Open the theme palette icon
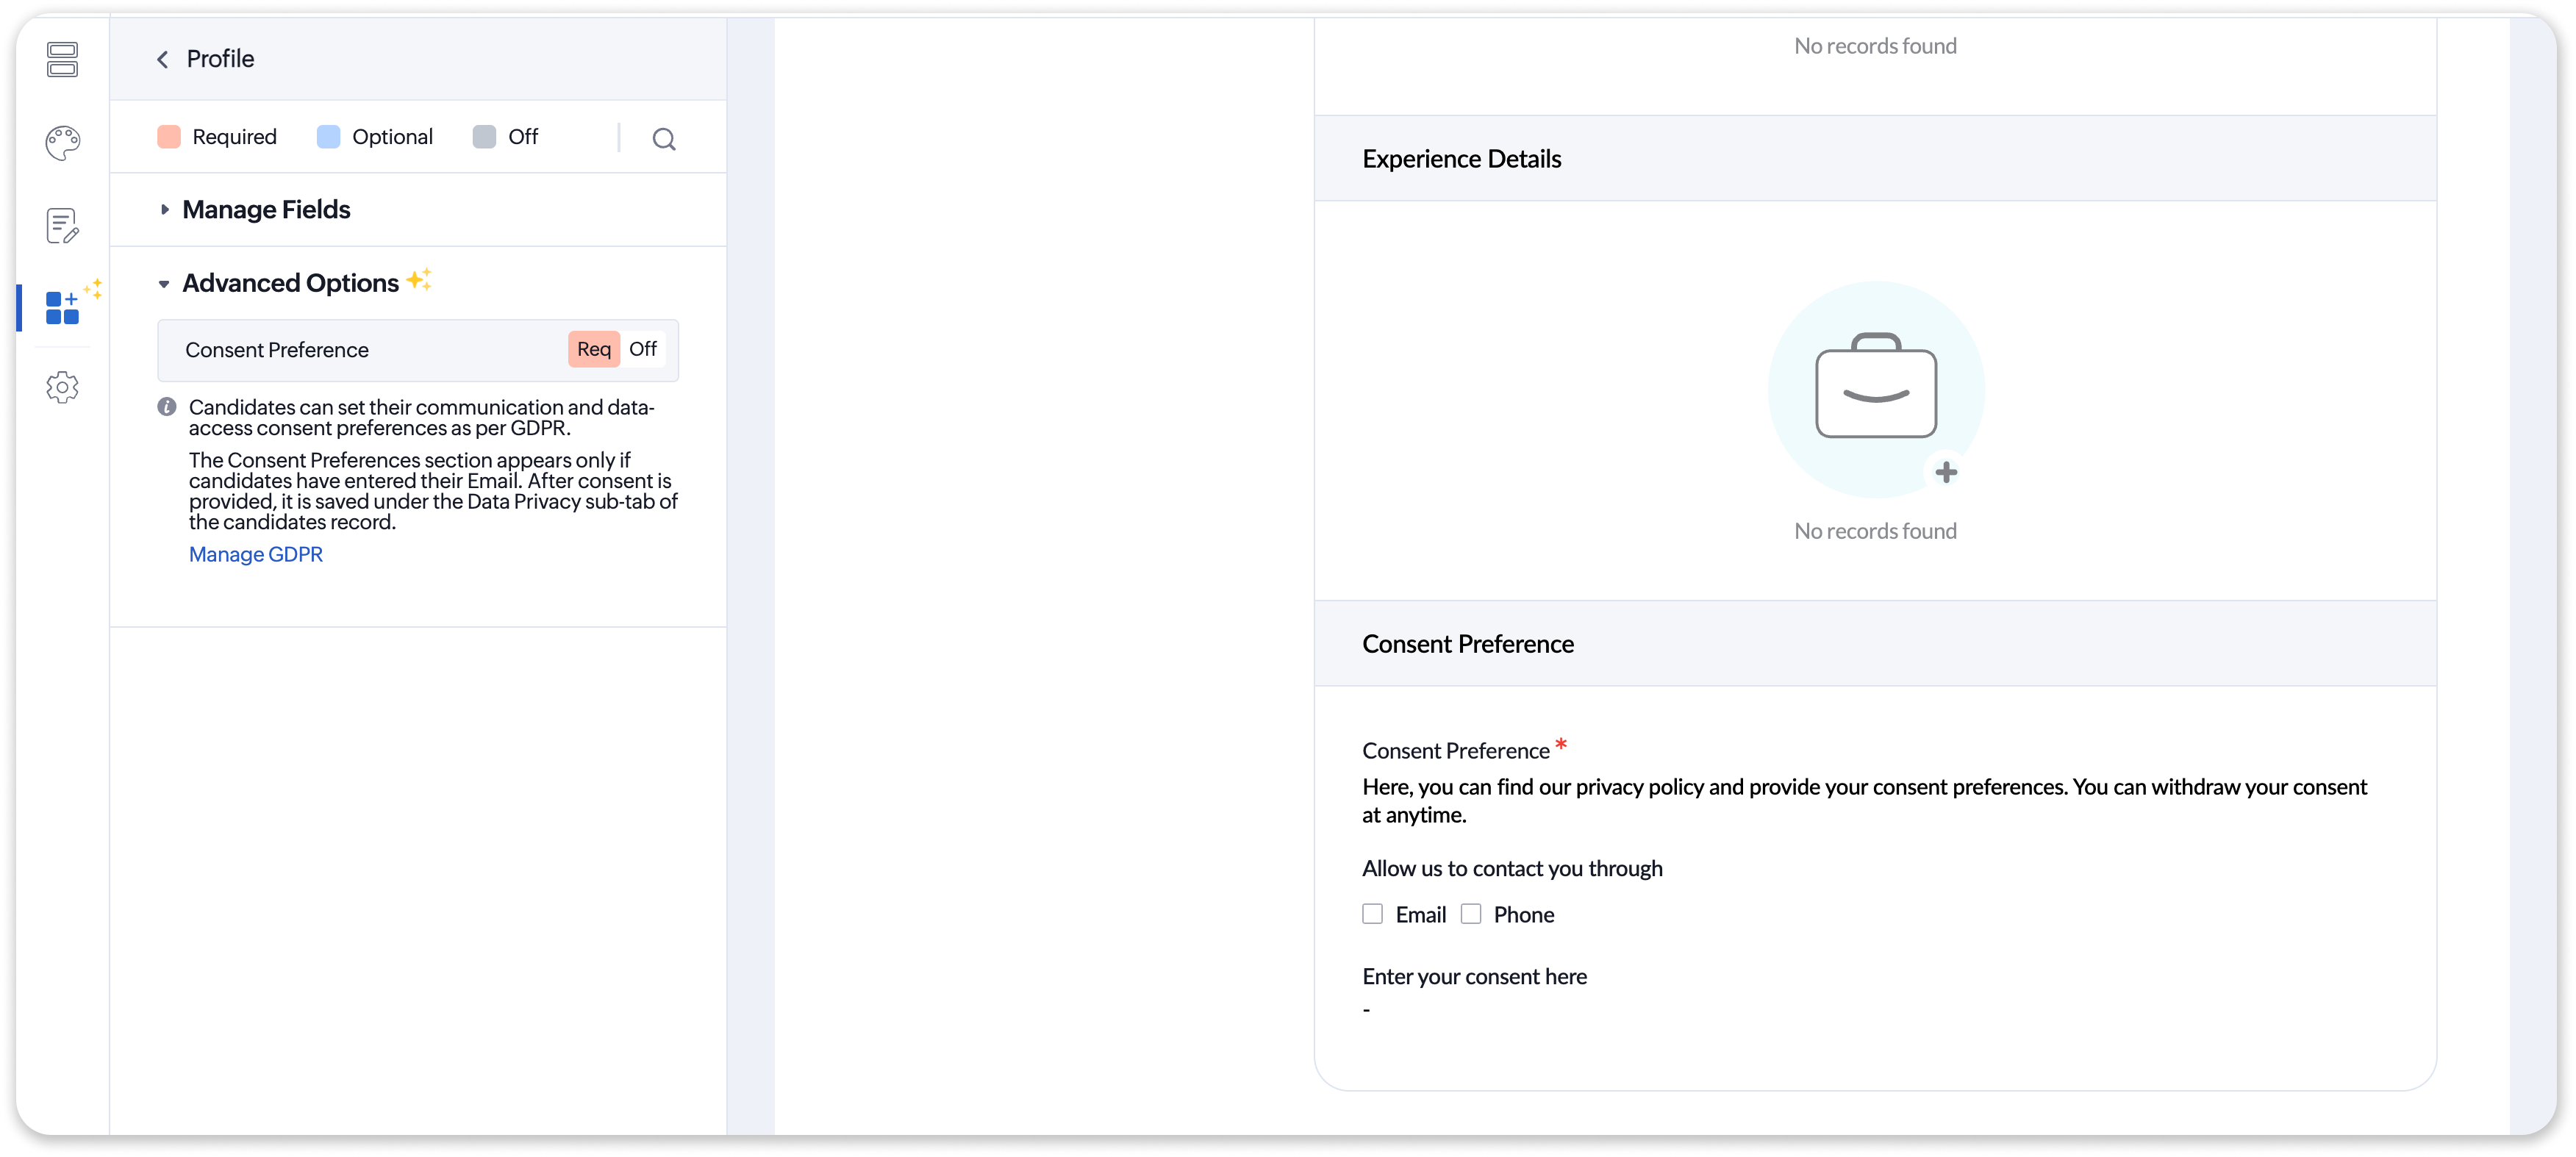 (x=62, y=143)
